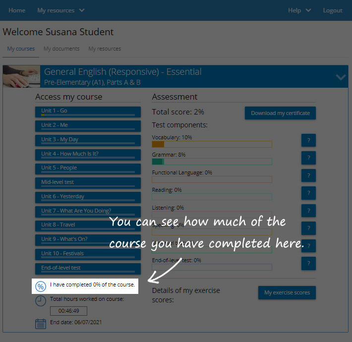Screen dimensions: 352x342
Task: Click the Vocabulary progress bar
Action: click(212, 144)
